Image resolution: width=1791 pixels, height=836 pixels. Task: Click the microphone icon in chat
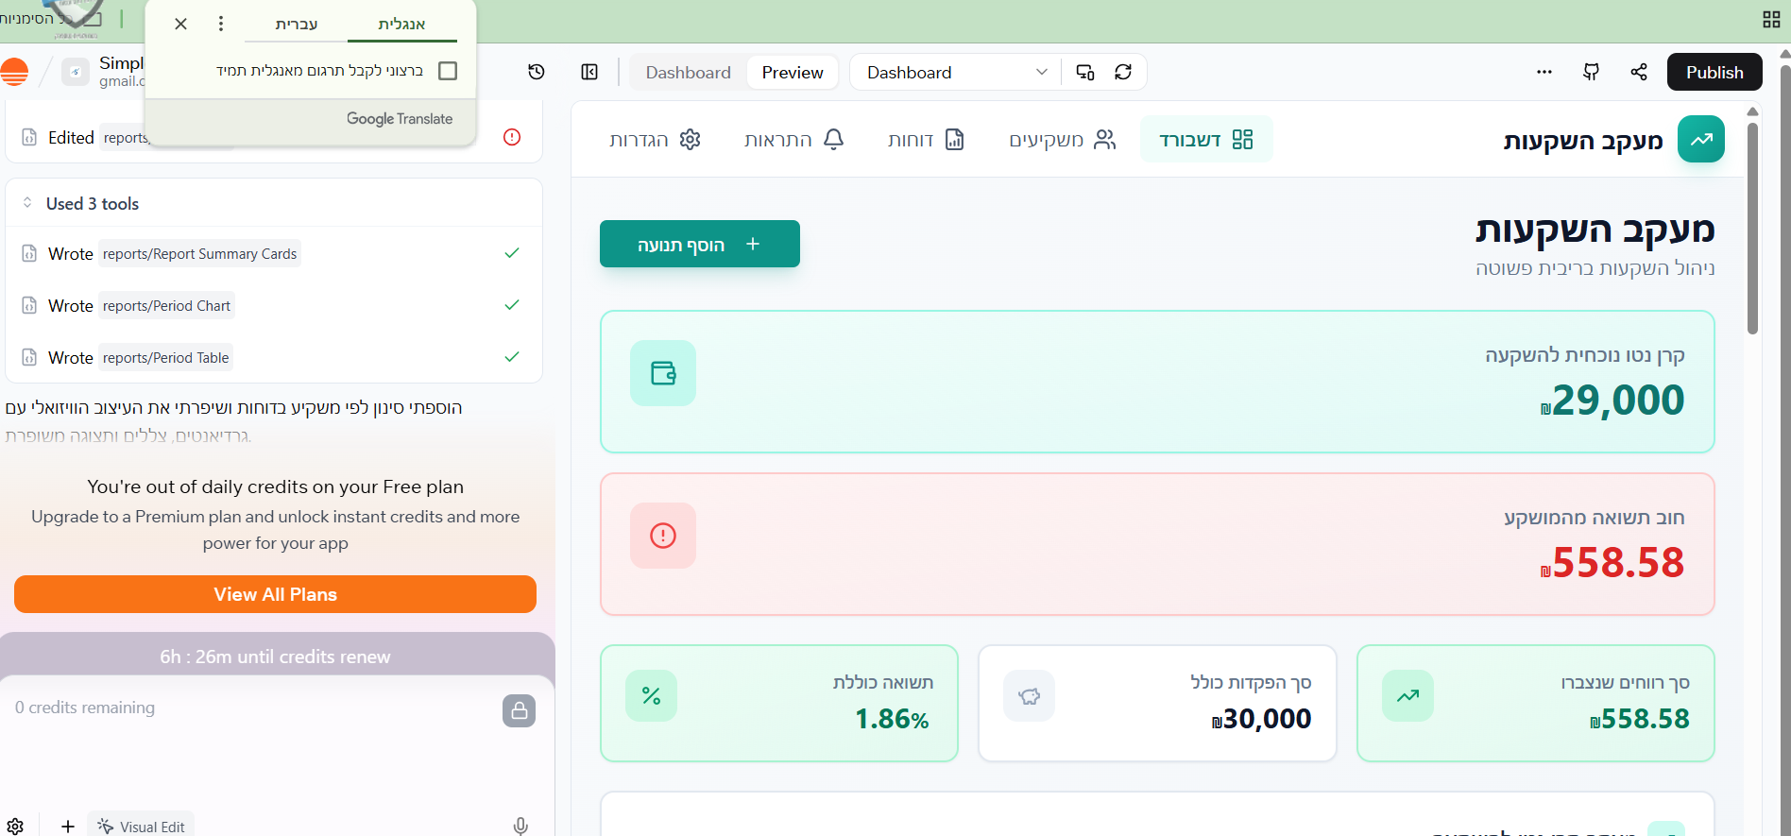(x=520, y=826)
